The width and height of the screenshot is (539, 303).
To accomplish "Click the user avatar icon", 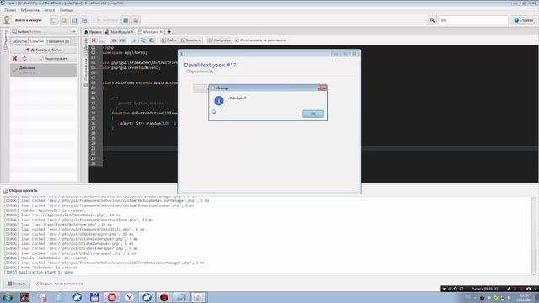I will (7, 20).
